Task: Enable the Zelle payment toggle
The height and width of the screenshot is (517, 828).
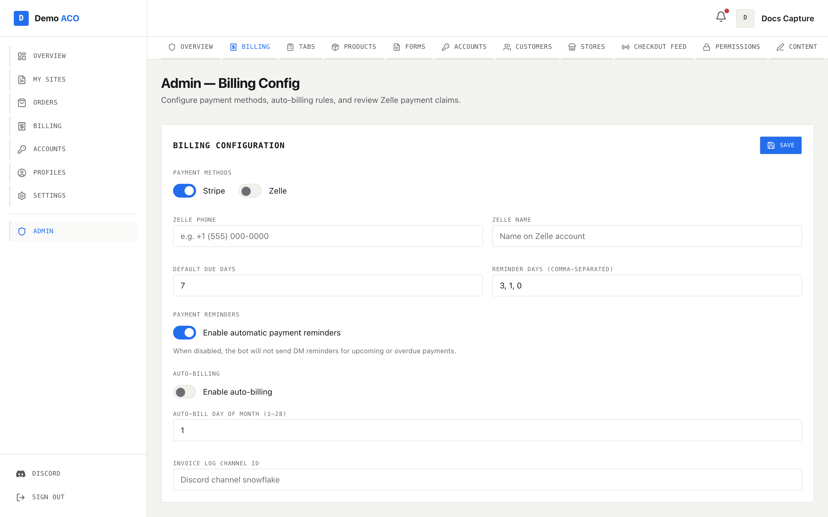Action: tap(250, 191)
